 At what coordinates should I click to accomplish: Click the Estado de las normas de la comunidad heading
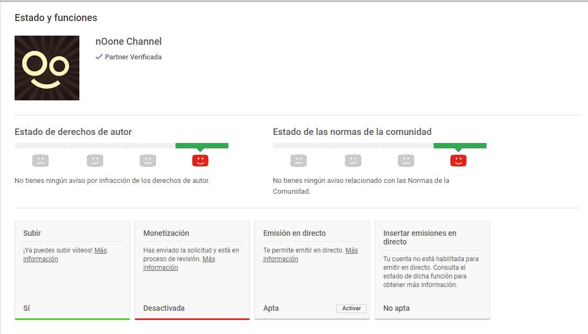point(352,132)
